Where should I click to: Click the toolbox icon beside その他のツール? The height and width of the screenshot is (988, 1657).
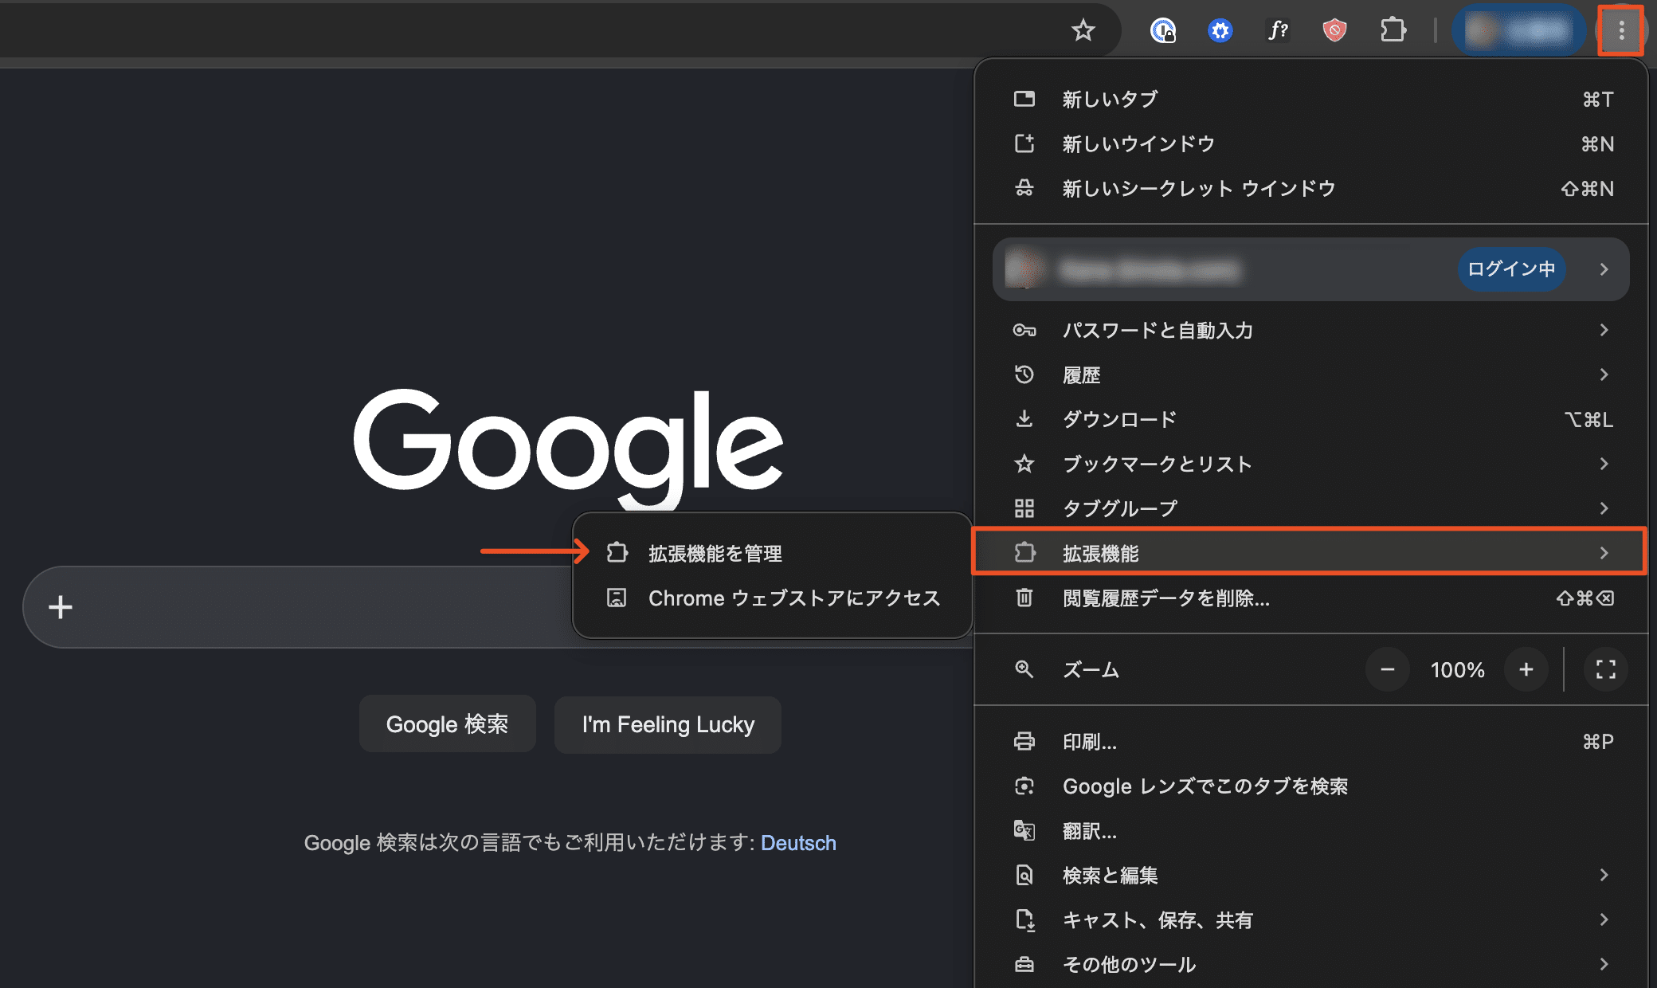(x=1024, y=965)
